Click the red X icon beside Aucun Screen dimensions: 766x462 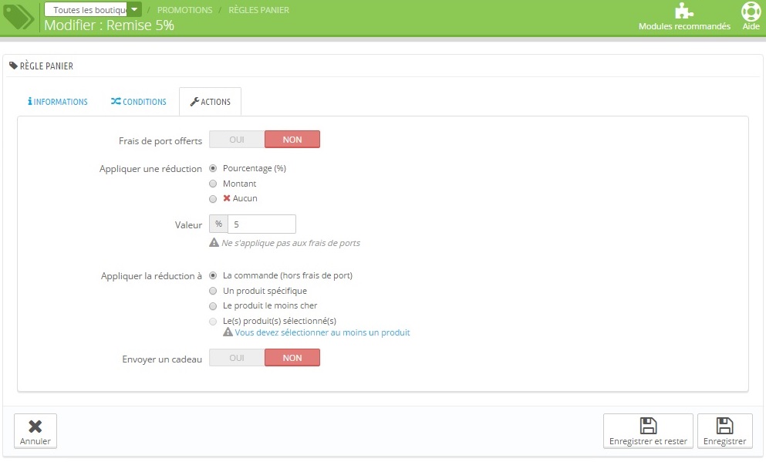227,198
